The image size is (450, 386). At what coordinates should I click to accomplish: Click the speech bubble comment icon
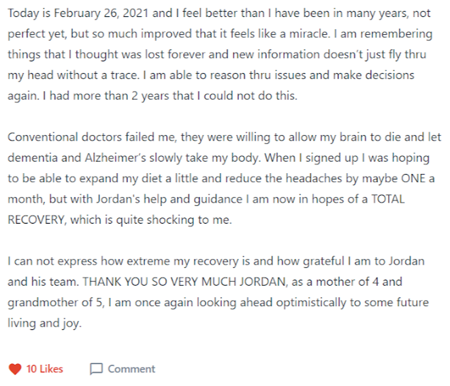point(96,369)
